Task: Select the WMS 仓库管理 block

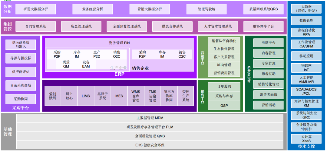Action: pyautogui.click(x=136, y=96)
